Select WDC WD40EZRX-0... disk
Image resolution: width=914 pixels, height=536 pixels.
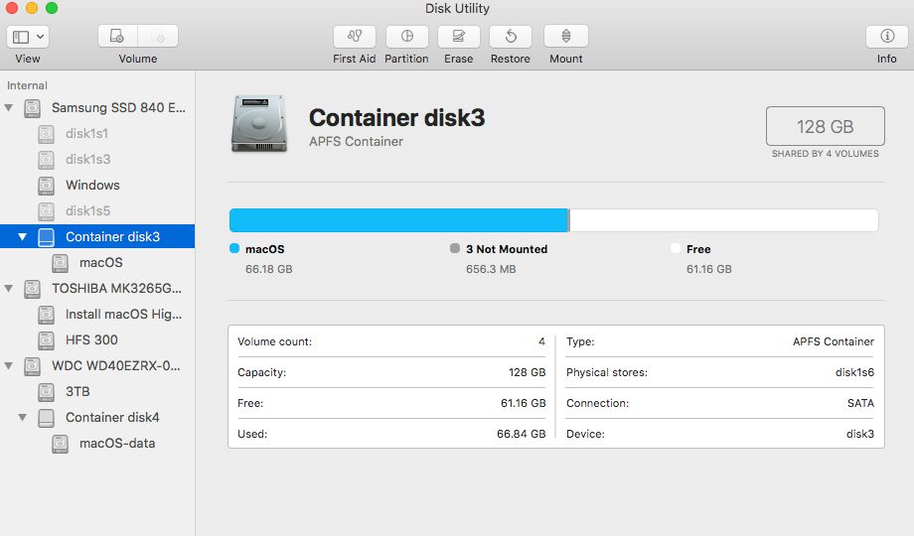pos(97,366)
